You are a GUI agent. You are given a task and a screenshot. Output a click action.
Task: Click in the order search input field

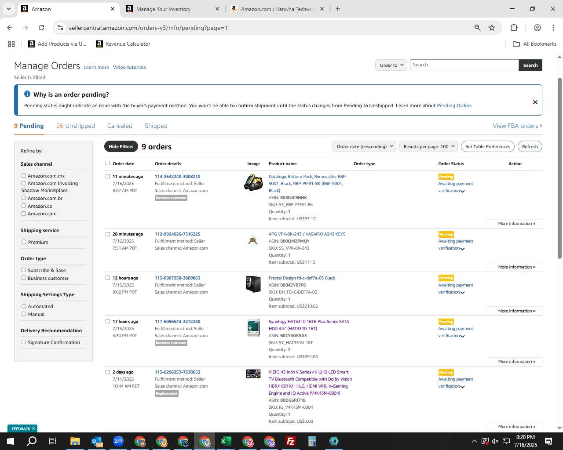[464, 65]
